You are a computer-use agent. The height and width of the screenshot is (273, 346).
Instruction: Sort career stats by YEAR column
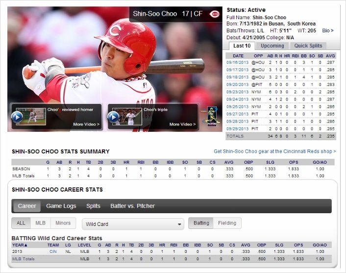click(x=20, y=245)
